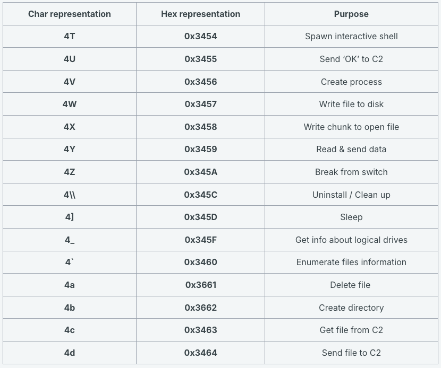The height and width of the screenshot is (368, 441).
Task: Select hex value 0x3456
Action: (x=200, y=82)
